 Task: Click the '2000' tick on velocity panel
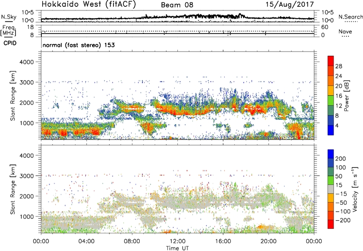pos(26,196)
